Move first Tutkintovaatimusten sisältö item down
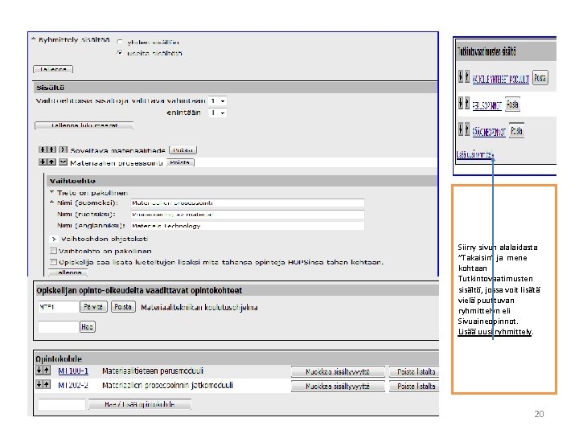This screenshot has width=579, height=434. pyautogui.click(x=461, y=76)
